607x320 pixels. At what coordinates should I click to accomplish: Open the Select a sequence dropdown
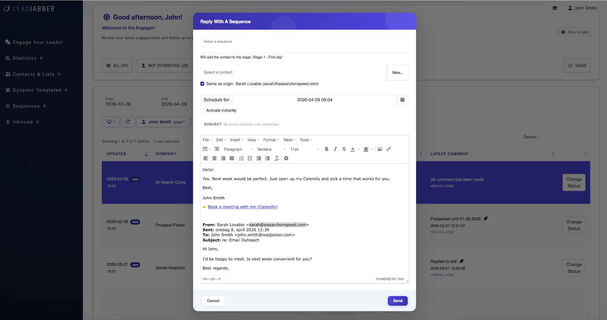pyautogui.click(x=304, y=45)
